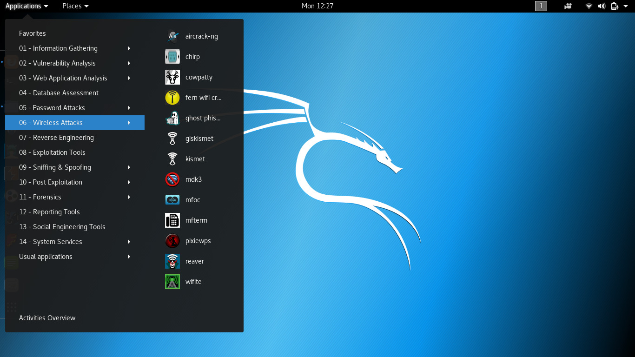Open the Places menu

[75, 6]
